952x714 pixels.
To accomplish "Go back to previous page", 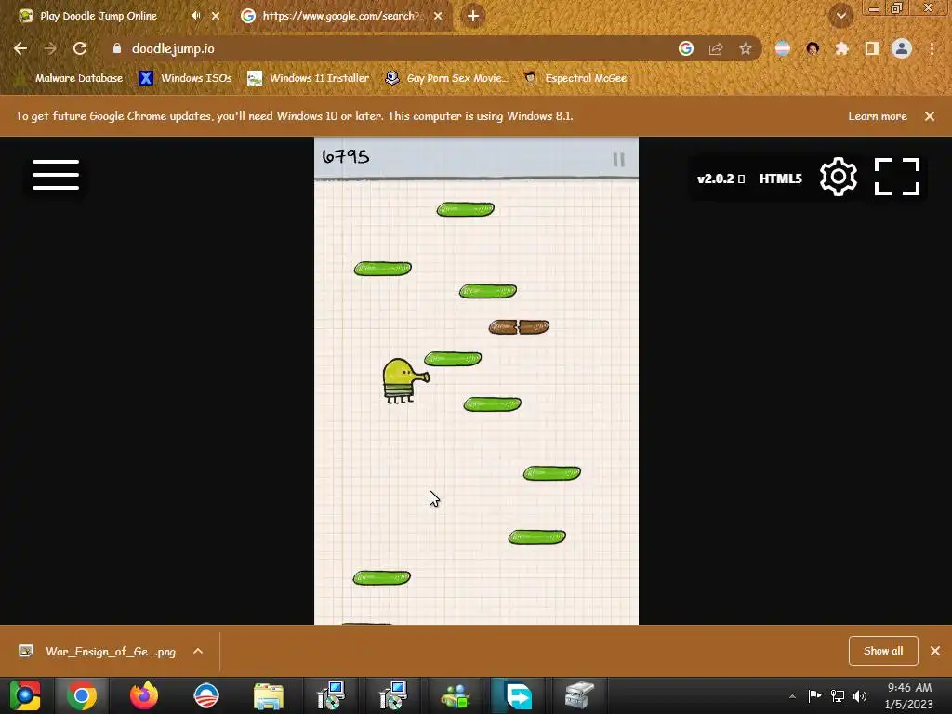I will click(x=20, y=48).
